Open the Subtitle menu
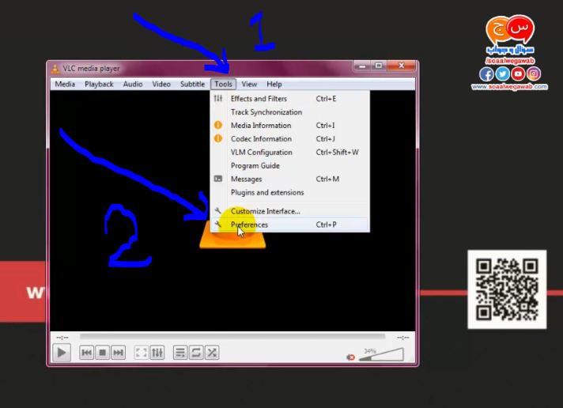 [192, 84]
